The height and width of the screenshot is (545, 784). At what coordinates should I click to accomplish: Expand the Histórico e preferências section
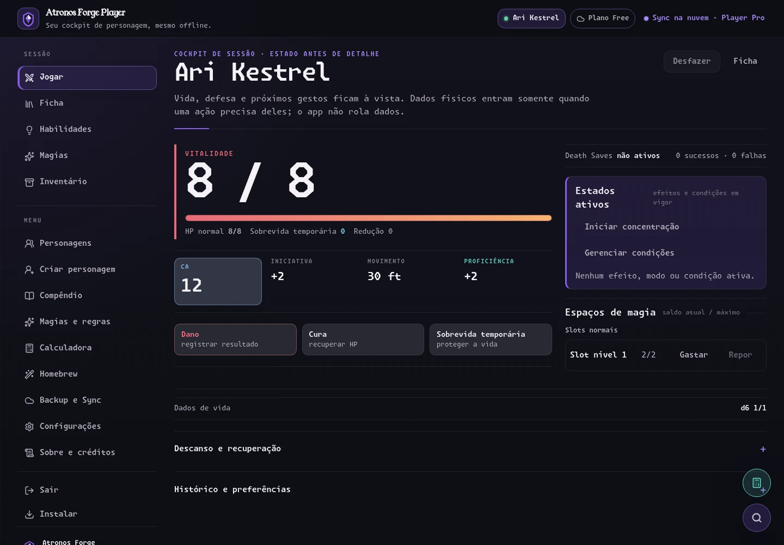[x=470, y=489]
